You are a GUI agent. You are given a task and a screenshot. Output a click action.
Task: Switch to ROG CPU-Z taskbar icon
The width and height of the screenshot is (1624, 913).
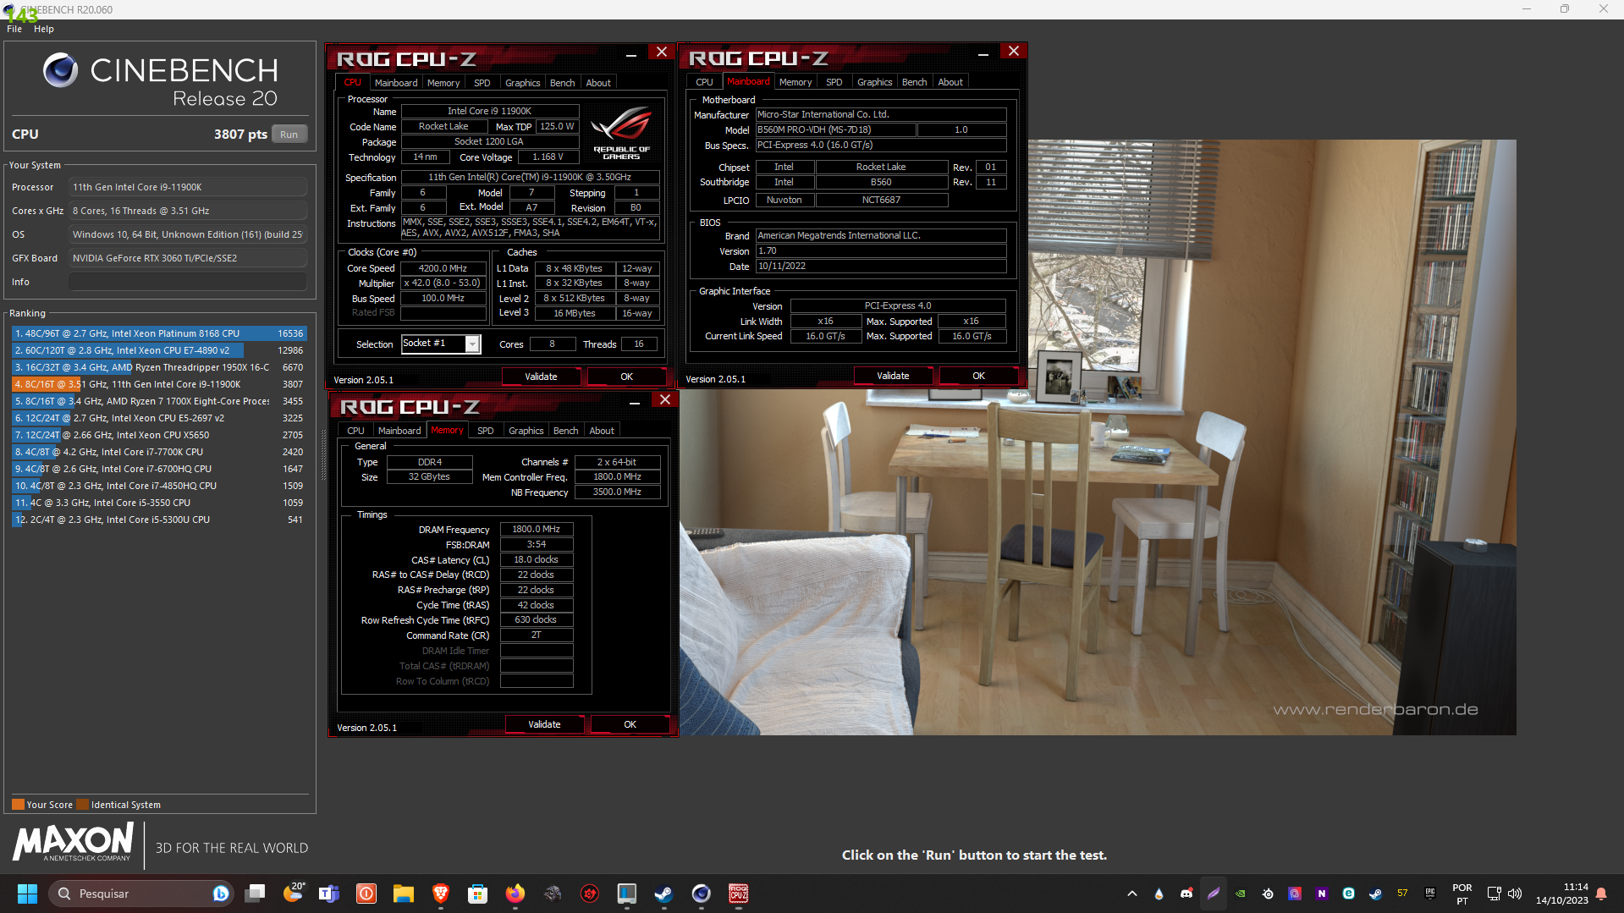(739, 894)
